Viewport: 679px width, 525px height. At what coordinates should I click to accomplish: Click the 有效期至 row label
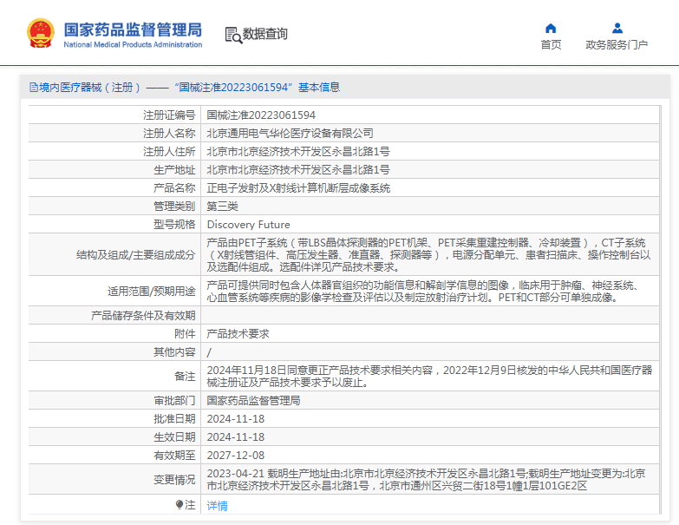pos(174,456)
